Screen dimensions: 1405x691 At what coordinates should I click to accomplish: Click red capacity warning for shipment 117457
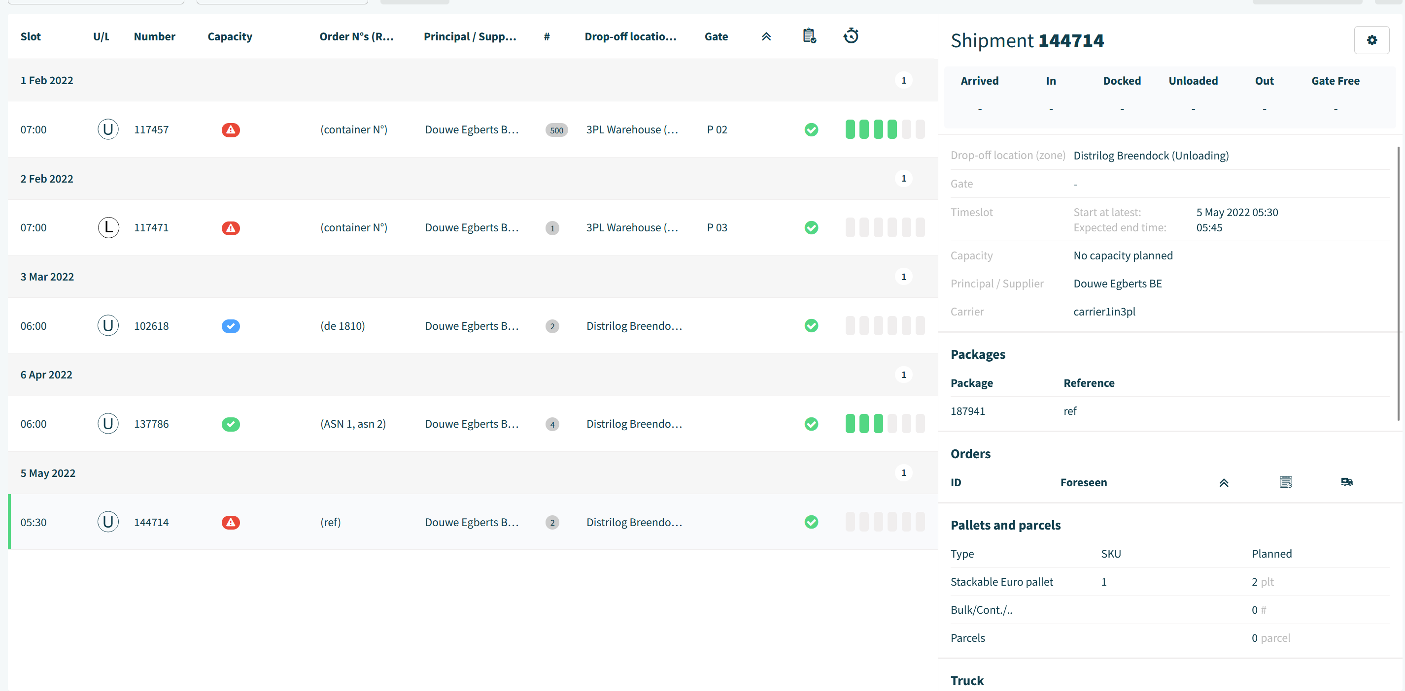click(231, 129)
